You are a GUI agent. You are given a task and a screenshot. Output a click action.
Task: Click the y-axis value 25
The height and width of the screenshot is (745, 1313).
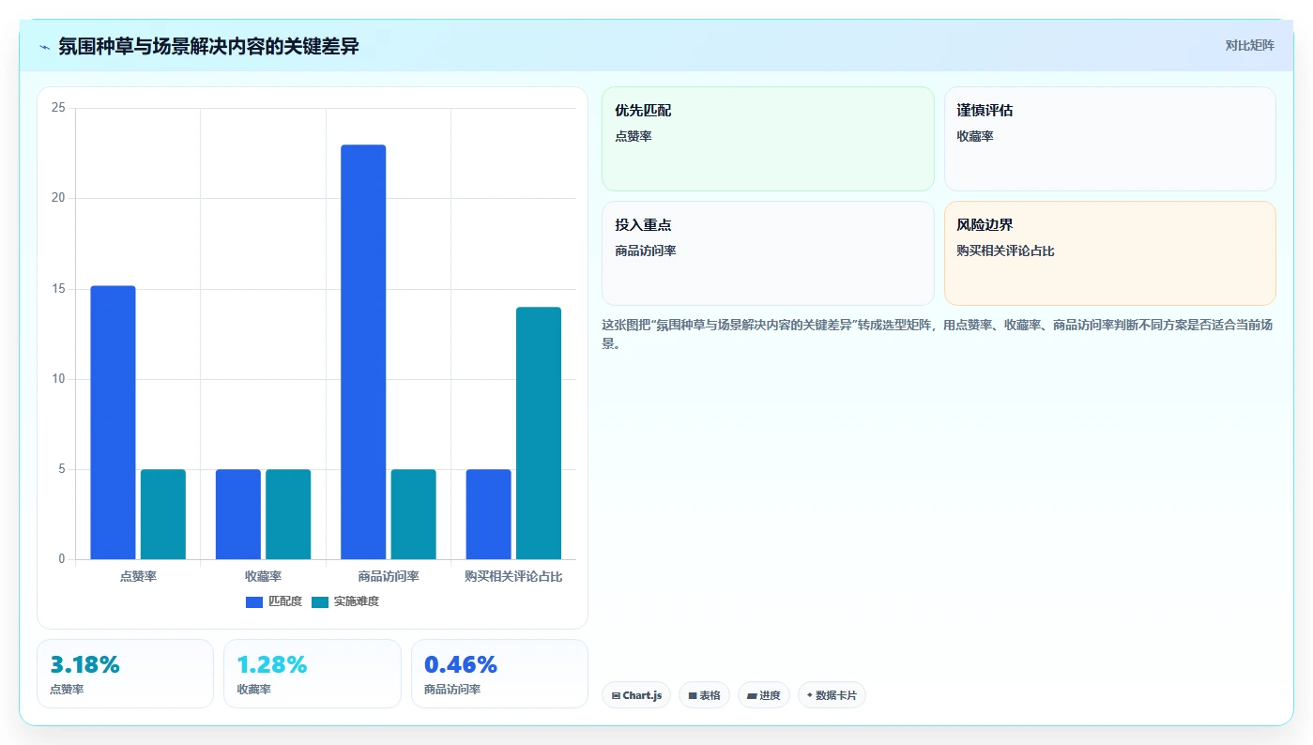click(x=58, y=108)
